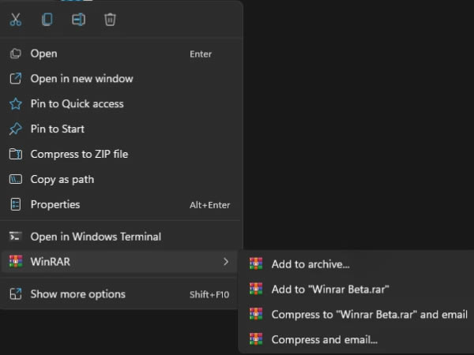This screenshot has height=355, width=474.
Task: Click the star icon beside Pin to Quick access
Action: [x=16, y=104]
